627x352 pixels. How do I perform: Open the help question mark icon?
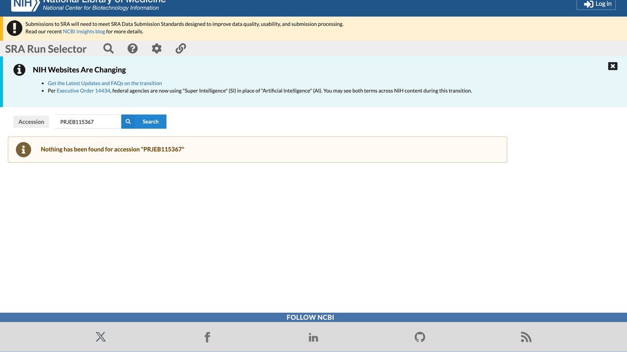132,48
